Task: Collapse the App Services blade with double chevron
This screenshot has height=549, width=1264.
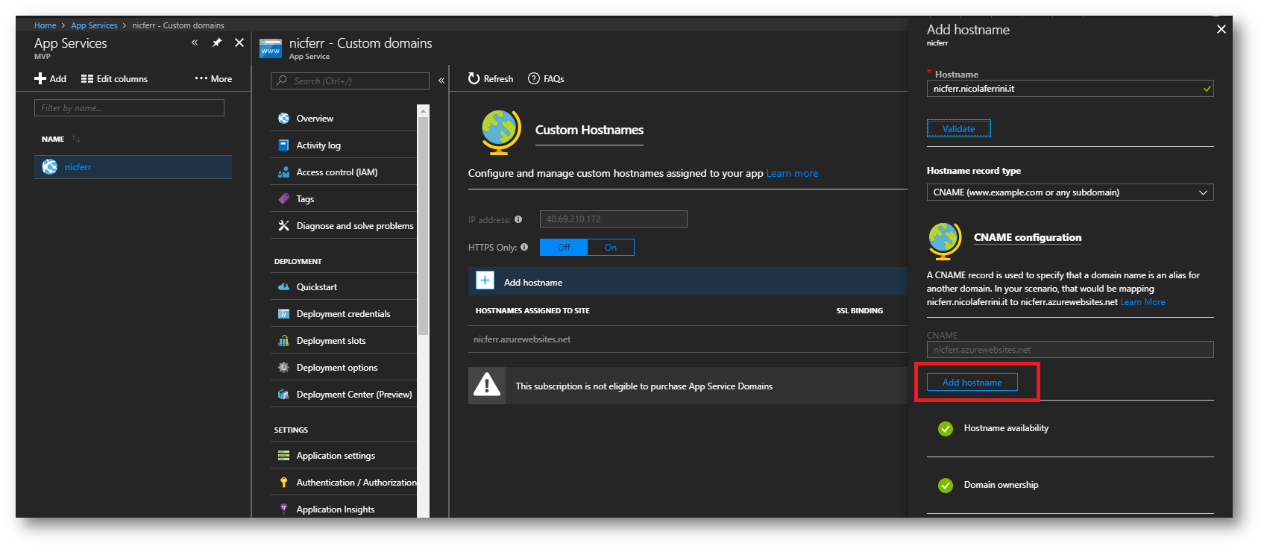Action: point(195,43)
